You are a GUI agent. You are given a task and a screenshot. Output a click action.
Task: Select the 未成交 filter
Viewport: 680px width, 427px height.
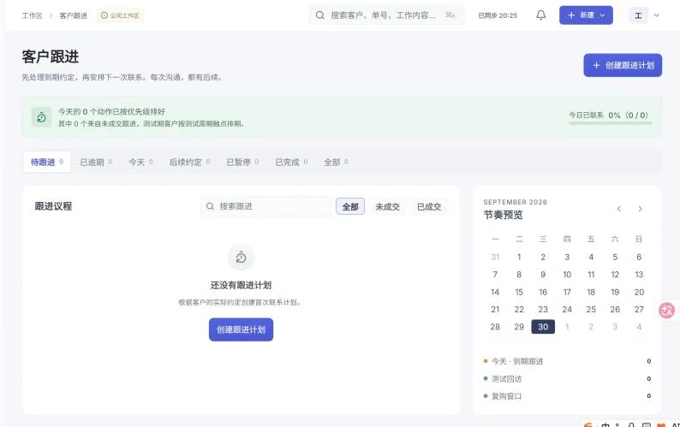pyautogui.click(x=387, y=207)
